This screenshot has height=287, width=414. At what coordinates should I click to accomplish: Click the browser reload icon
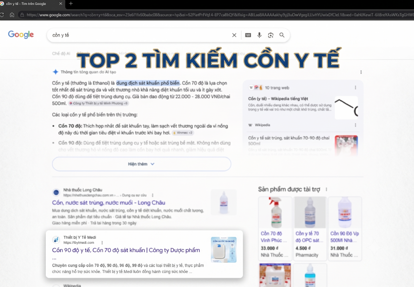(x=1, y=15)
